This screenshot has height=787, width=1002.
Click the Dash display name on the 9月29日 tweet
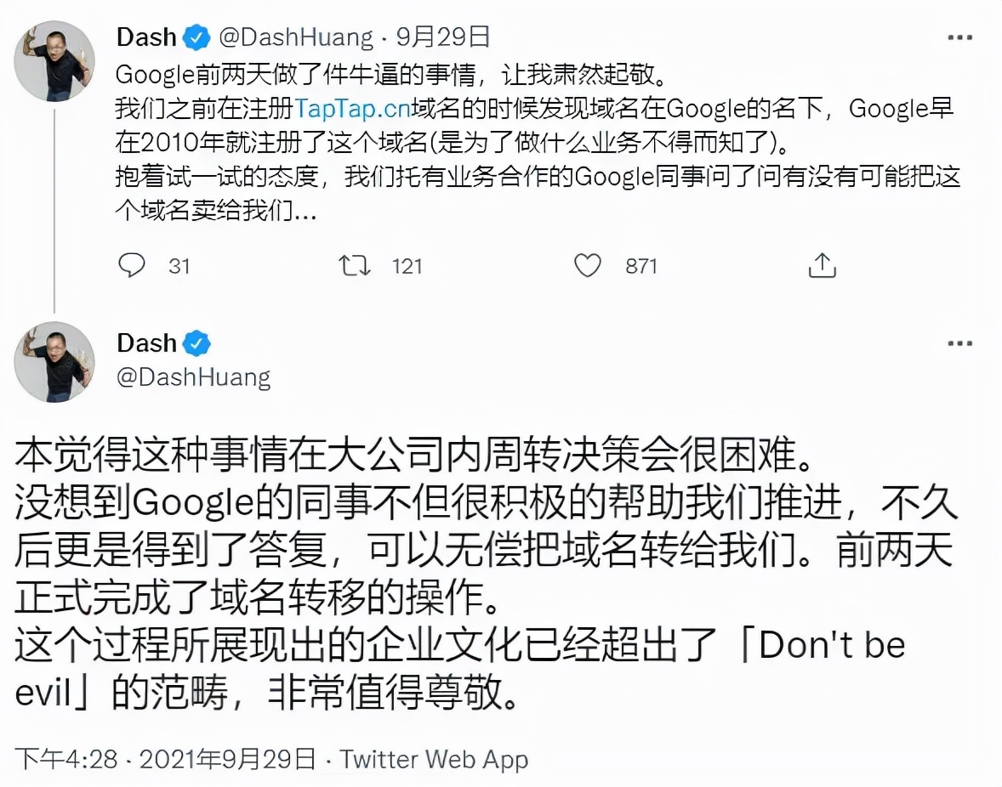[x=145, y=37]
